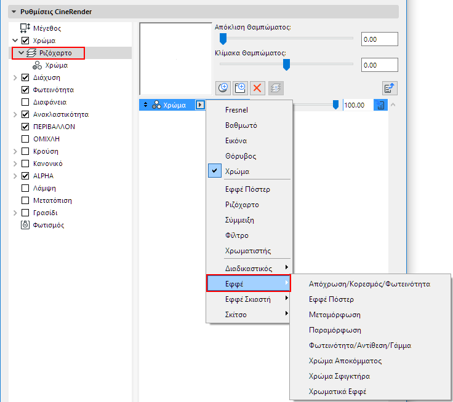Adjust the layer opacity slider handle
Viewport: 453px width, 402px height.
tap(335, 105)
